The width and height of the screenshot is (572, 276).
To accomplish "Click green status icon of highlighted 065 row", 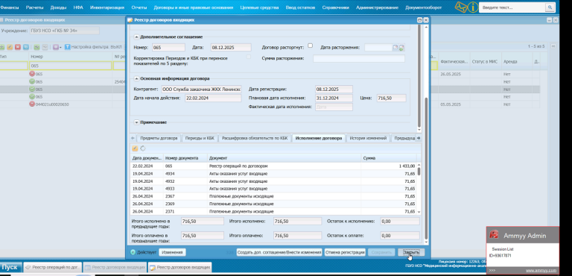I will click(32, 90).
